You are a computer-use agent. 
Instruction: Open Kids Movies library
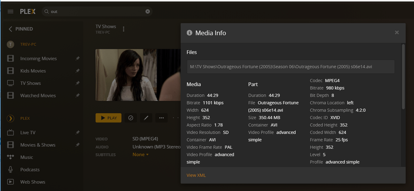coord(33,71)
